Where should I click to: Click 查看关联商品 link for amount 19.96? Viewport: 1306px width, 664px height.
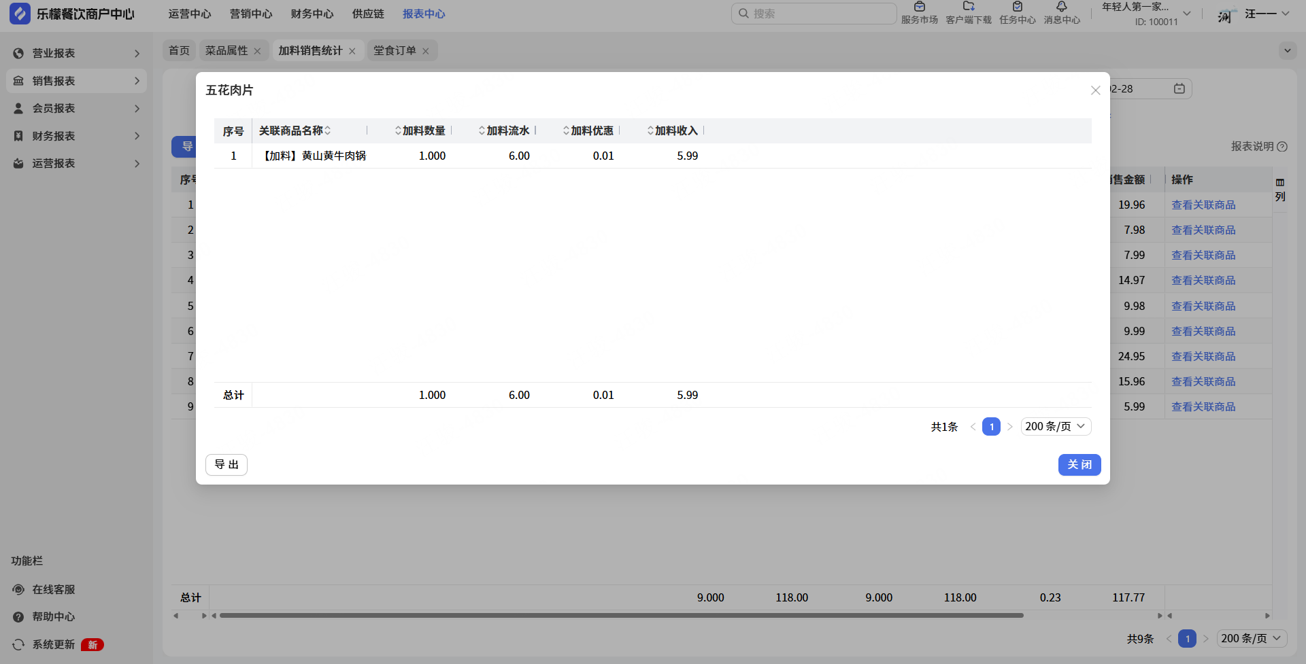(1203, 205)
